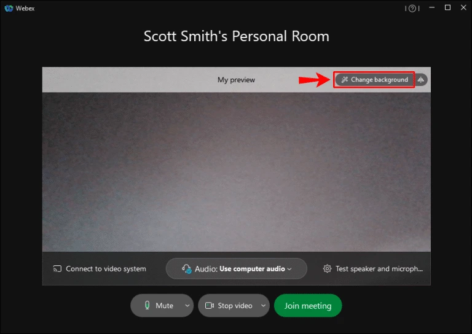
Task: Click the microphone icon on Mute button
Action: [147, 305]
